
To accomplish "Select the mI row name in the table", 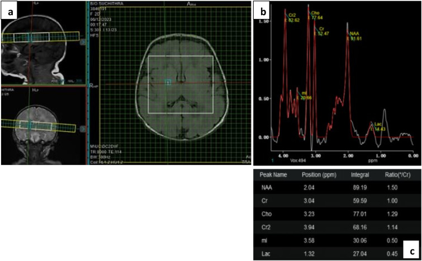I will (263, 240).
